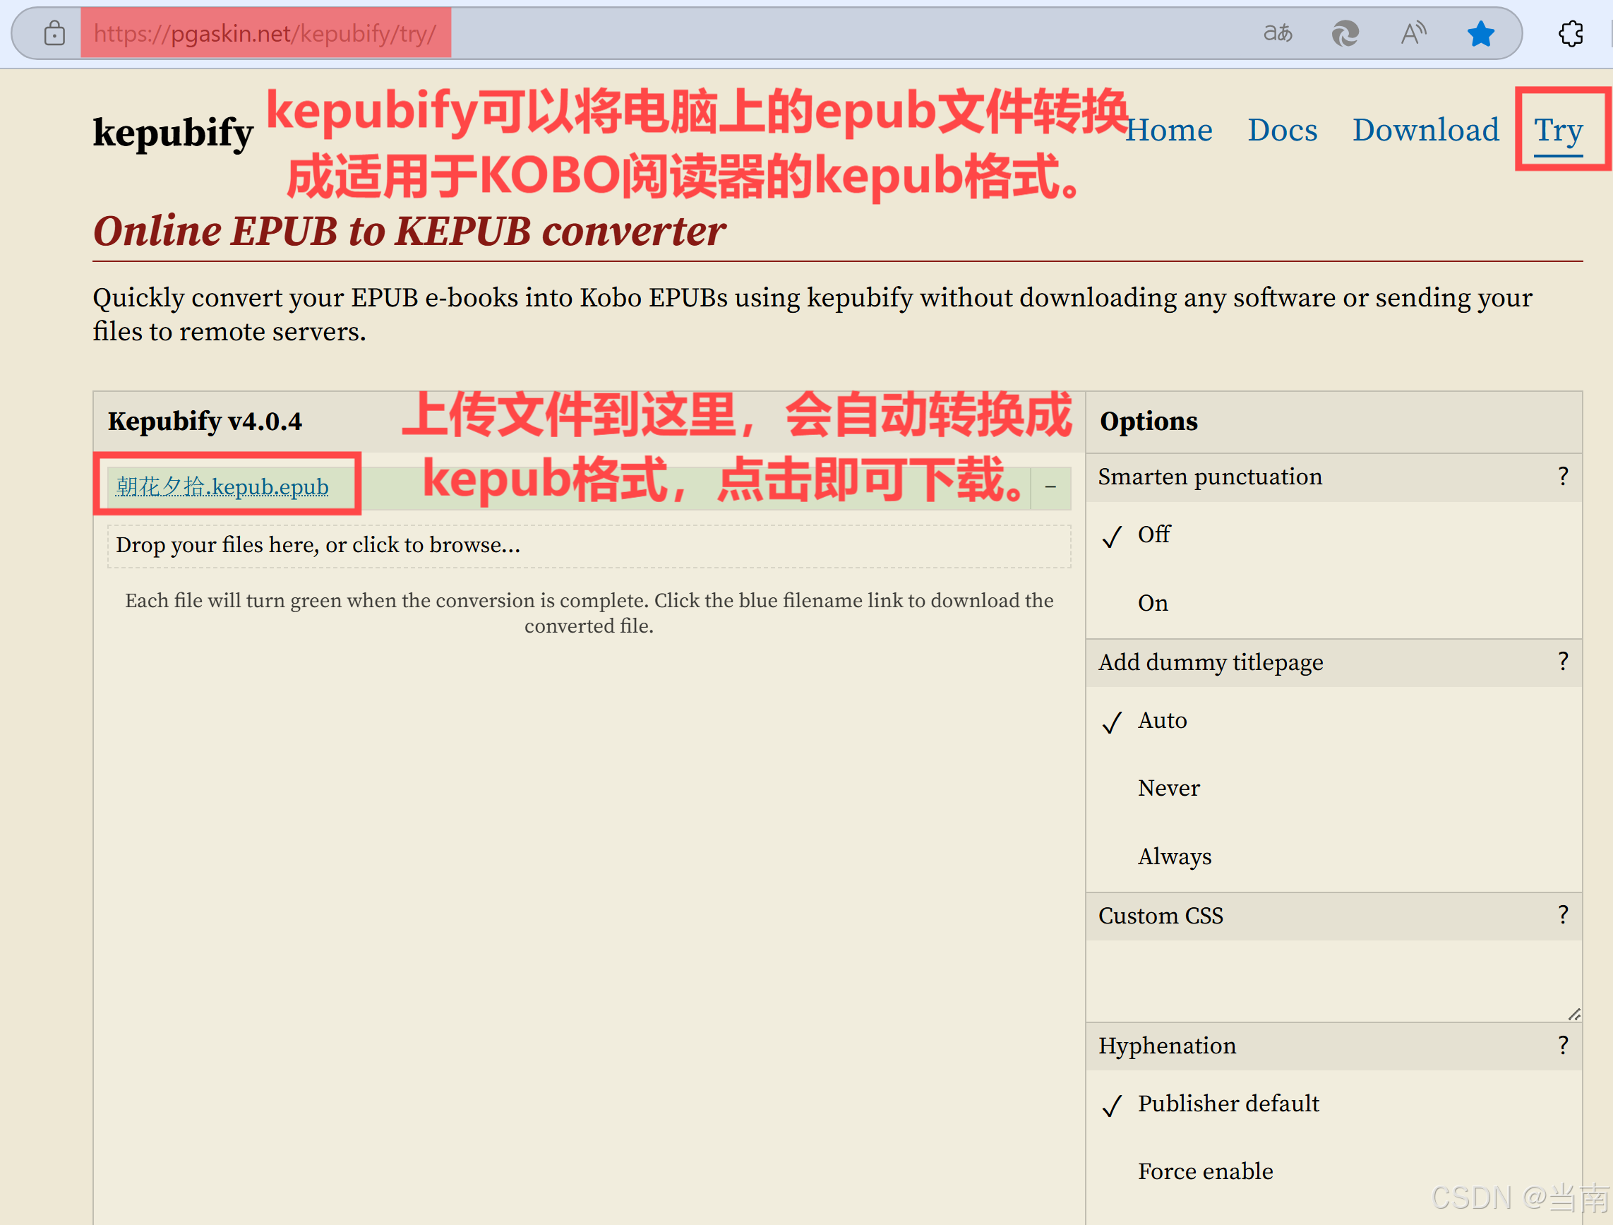Select On under Smarten punctuation
This screenshot has height=1225, width=1613.
[1153, 602]
